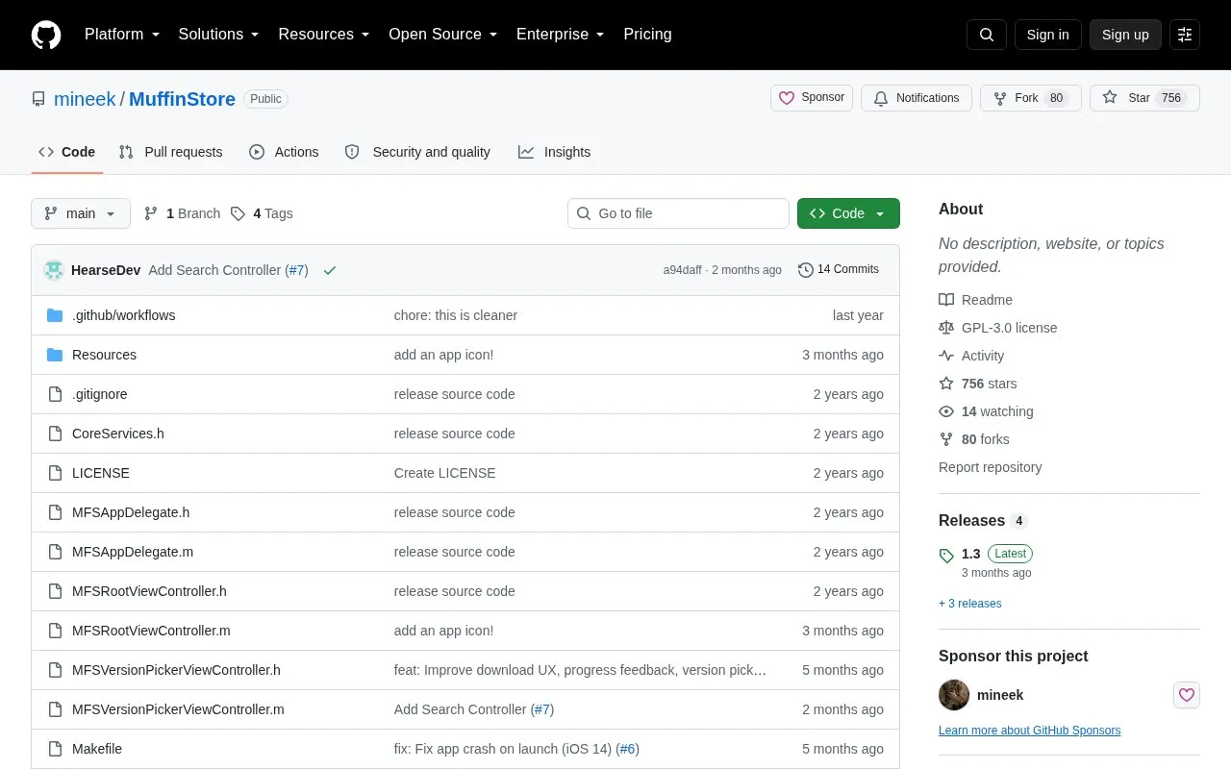Viewport: 1231px width, 769px height.
Task: Toggle Notifications for this repository
Action: click(x=916, y=98)
